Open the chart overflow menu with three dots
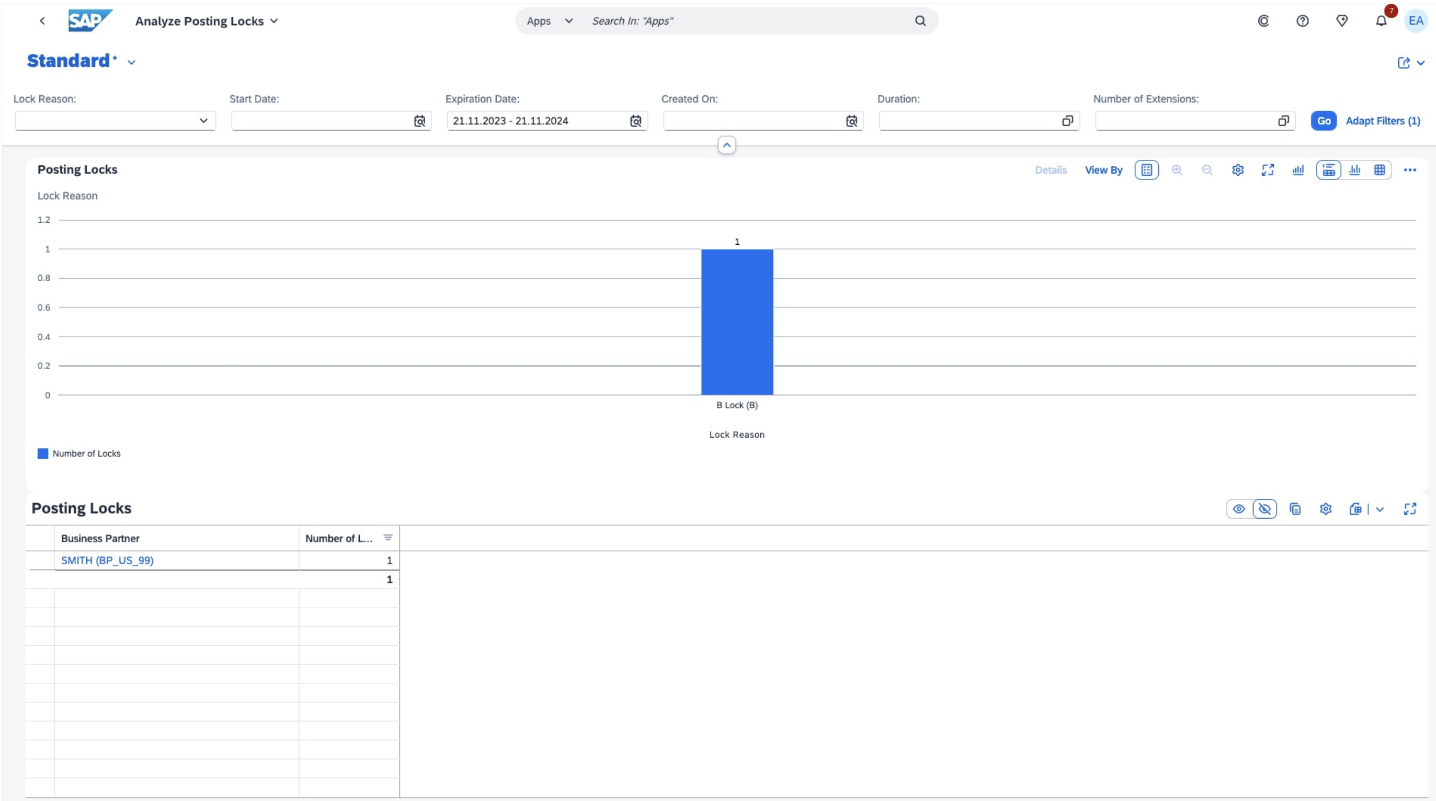Image resolution: width=1436 pixels, height=801 pixels. [x=1410, y=169]
